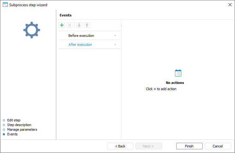
Task: Click the disabled Next button
Action: coord(149,146)
